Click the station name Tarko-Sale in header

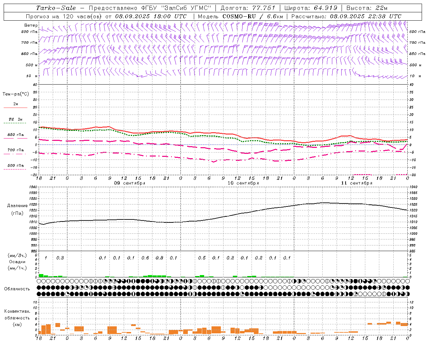point(56,8)
